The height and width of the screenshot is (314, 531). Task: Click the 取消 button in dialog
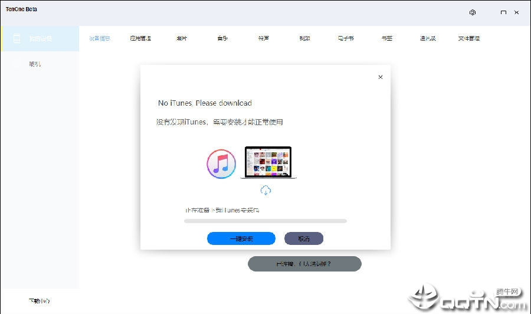304,238
